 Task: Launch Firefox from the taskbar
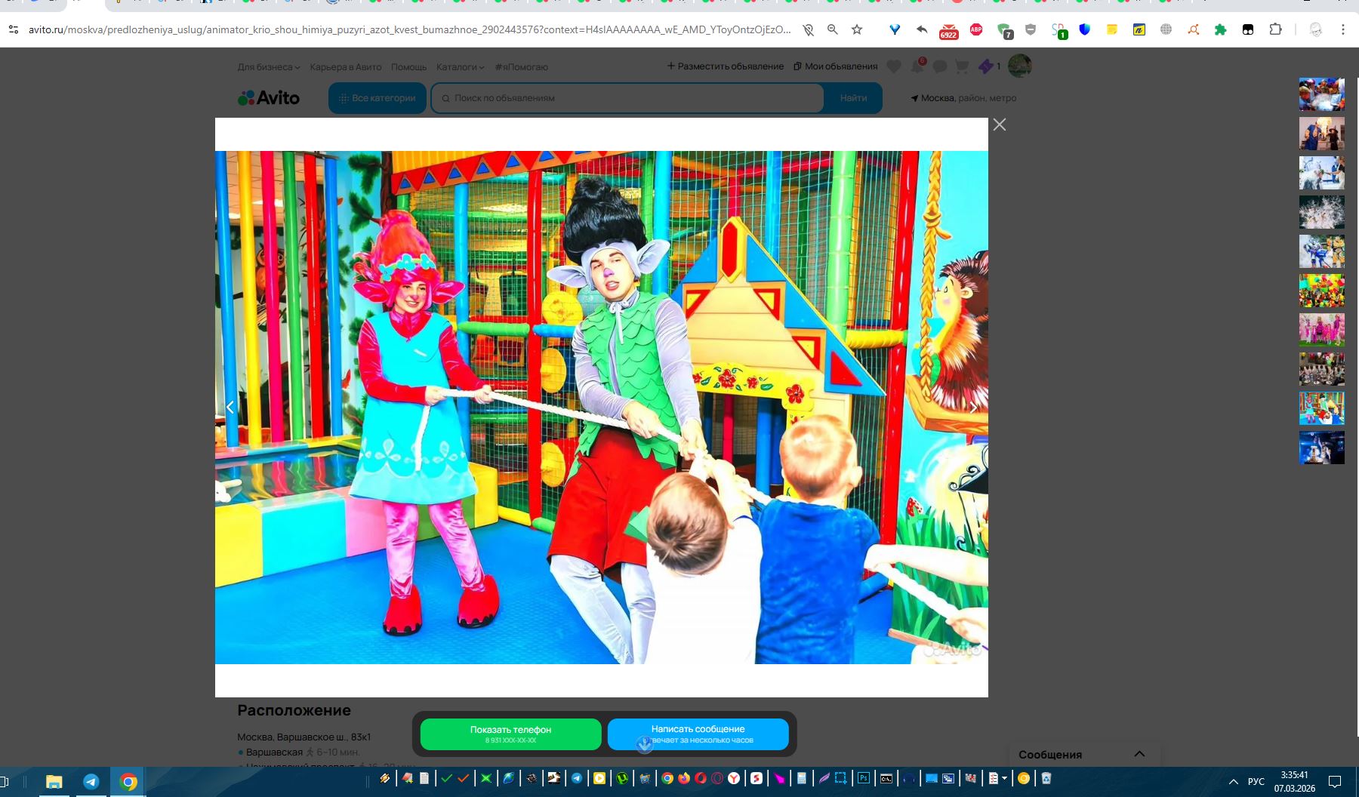point(684,778)
